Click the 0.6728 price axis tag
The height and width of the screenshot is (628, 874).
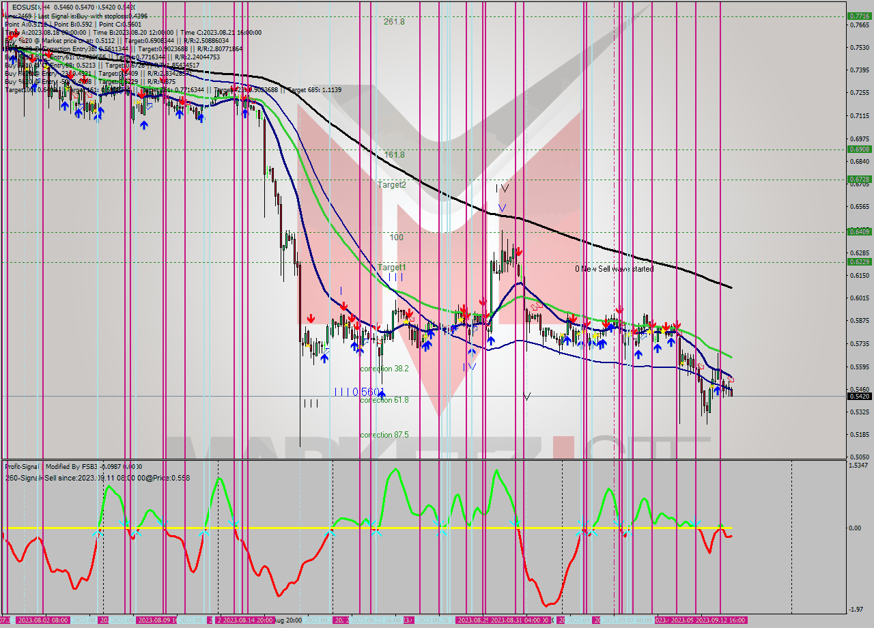(858, 179)
